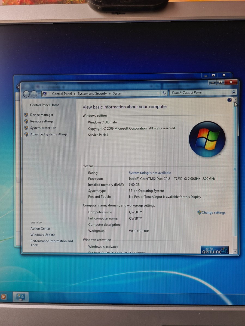This screenshot has width=245, height=326.
Task: Click shield icon beside Advanced system settings
Action: [26, 134]
